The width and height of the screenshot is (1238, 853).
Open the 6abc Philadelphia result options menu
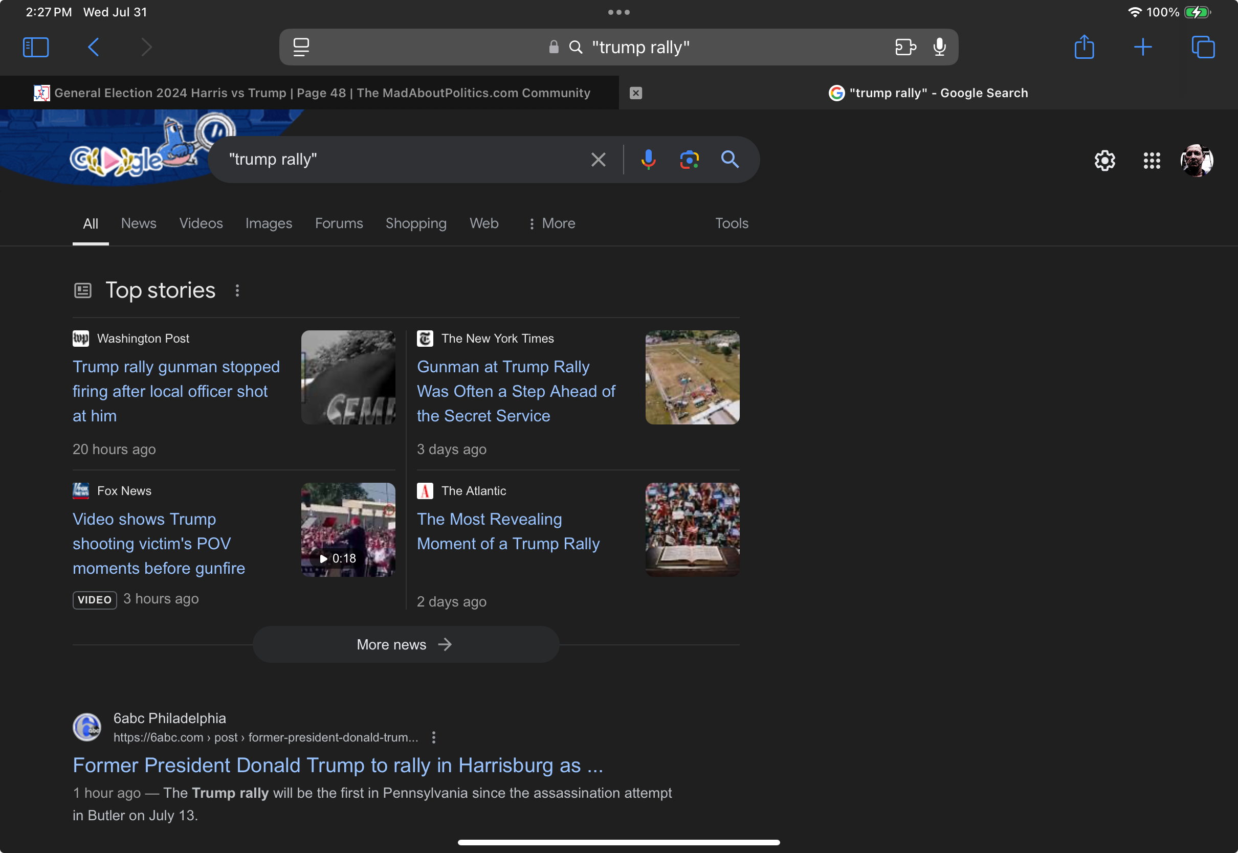pyautogui.click(x=433, y=737)
